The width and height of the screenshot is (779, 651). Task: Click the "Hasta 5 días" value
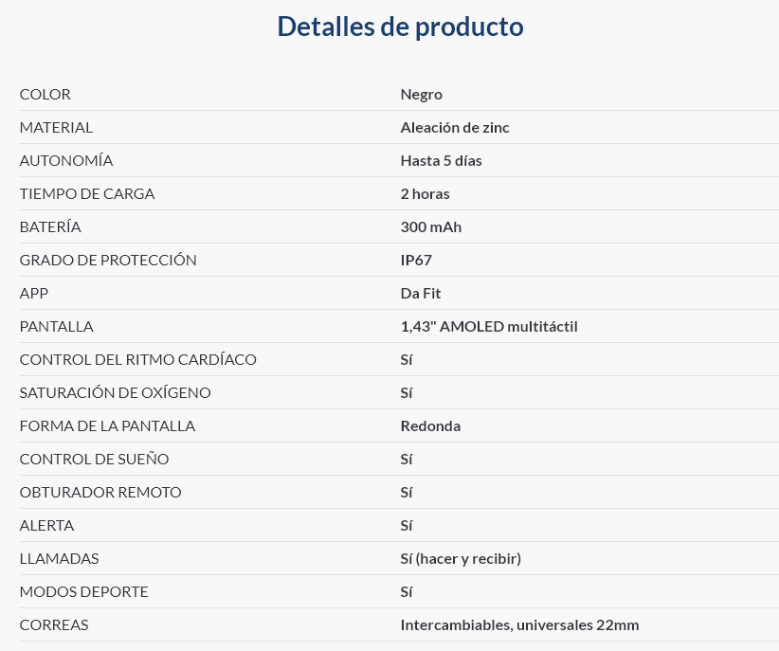tap(442, 161)
